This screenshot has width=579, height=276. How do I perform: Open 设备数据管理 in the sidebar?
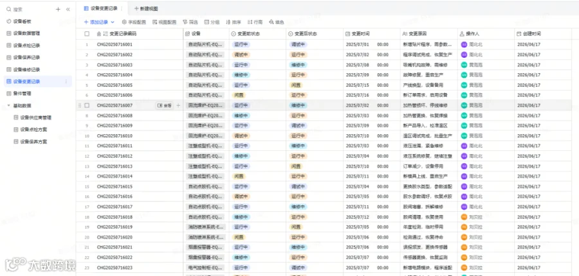[26, 33]
